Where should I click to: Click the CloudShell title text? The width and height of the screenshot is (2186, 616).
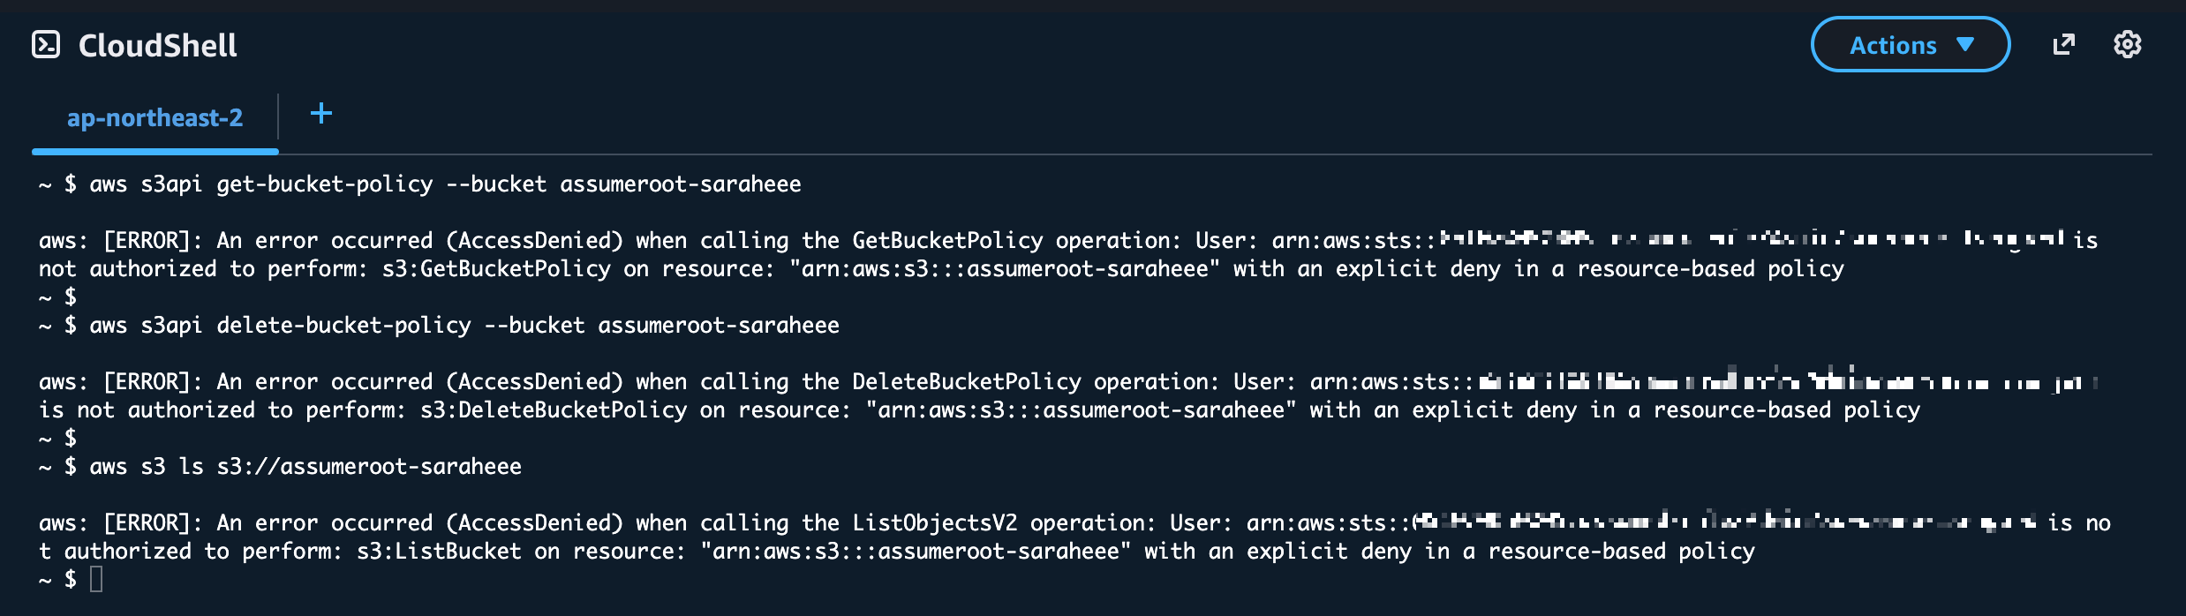(158, 45)
